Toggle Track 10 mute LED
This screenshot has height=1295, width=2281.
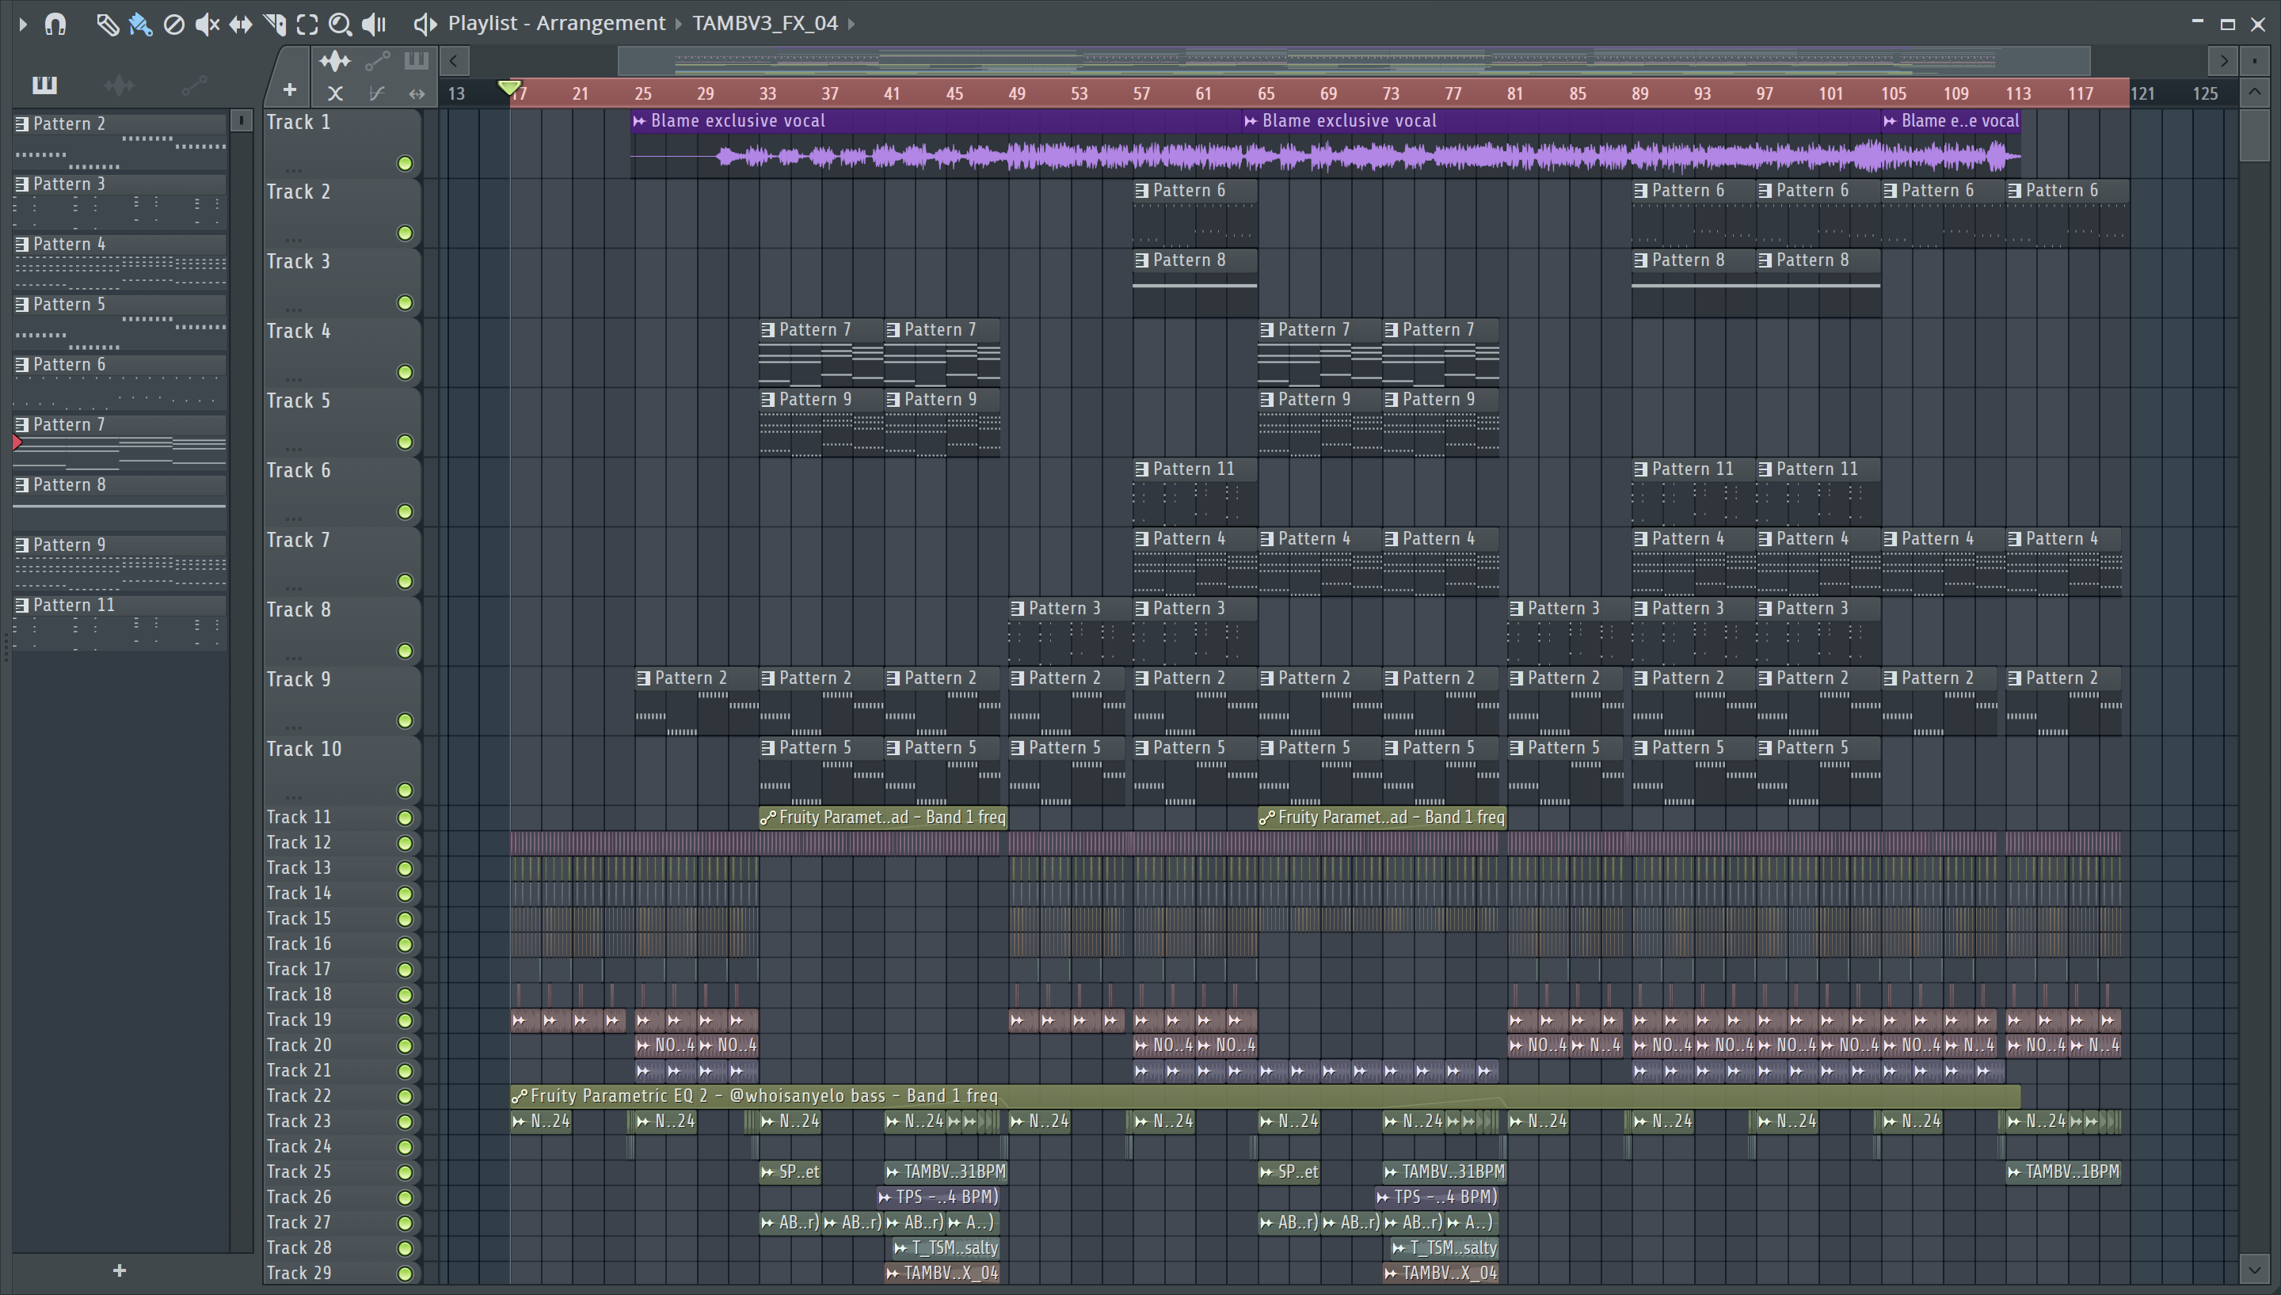coord(405,791)
